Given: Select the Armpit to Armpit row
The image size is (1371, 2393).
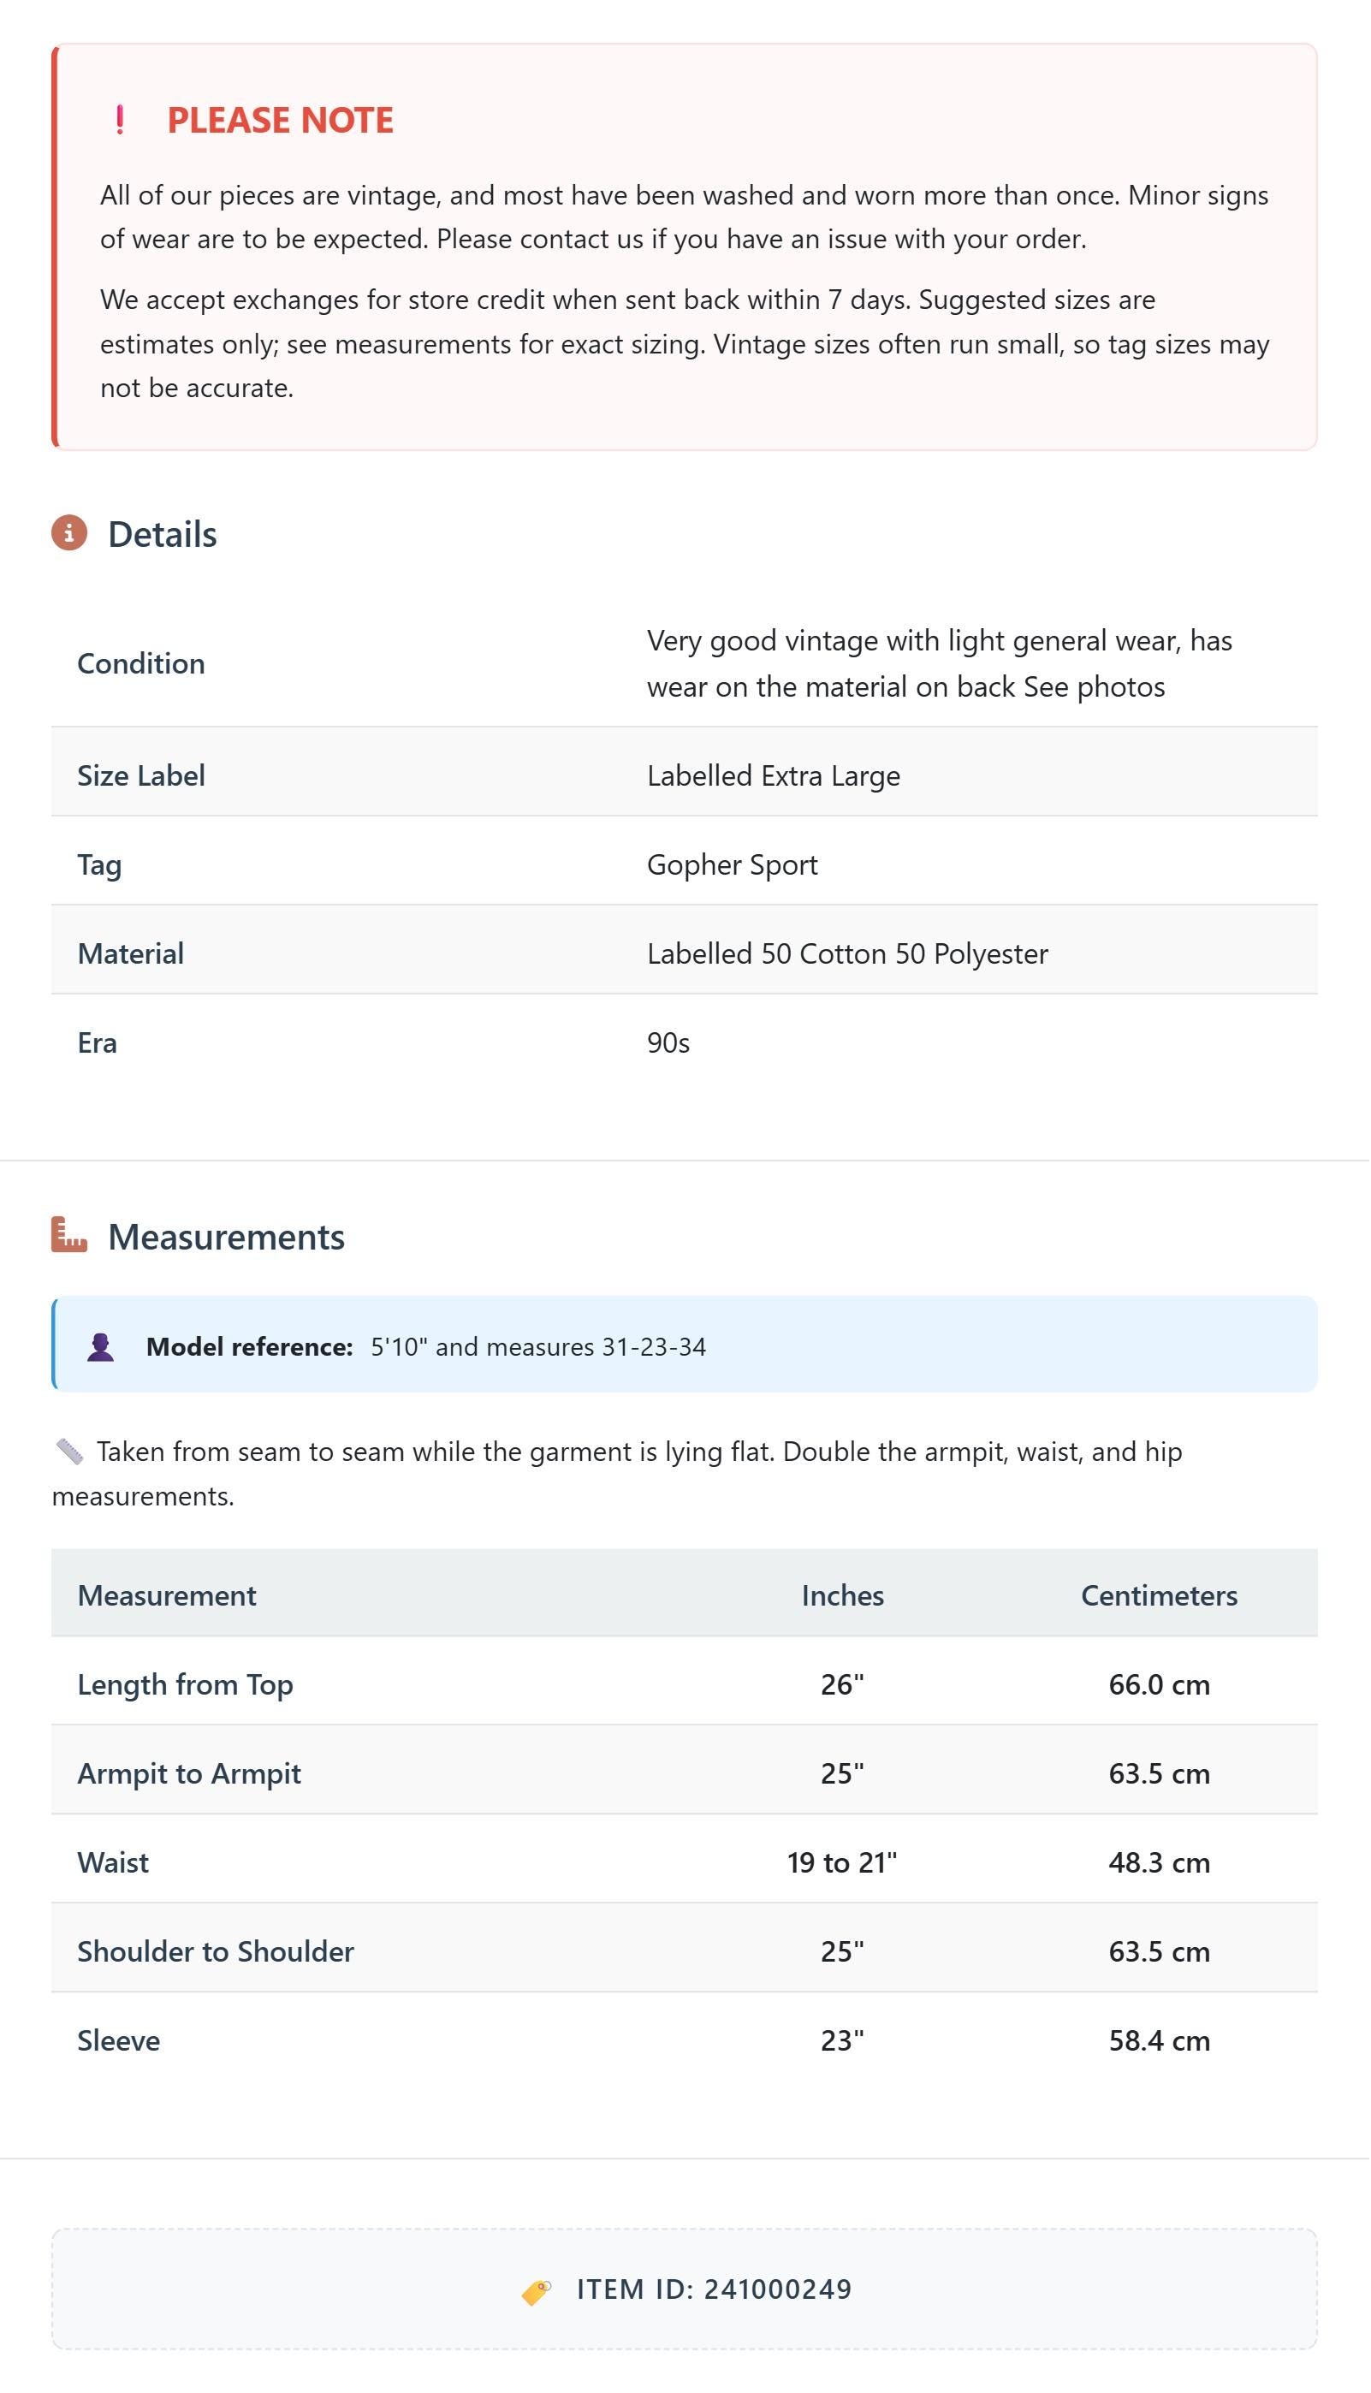Looking at the screenshot, I should [685, 1772].
